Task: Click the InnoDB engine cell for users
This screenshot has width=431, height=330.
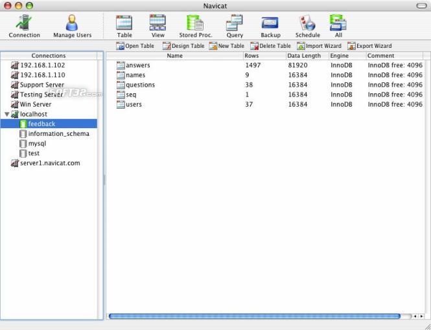Action: pyautogui.click(x=342, y=105)
